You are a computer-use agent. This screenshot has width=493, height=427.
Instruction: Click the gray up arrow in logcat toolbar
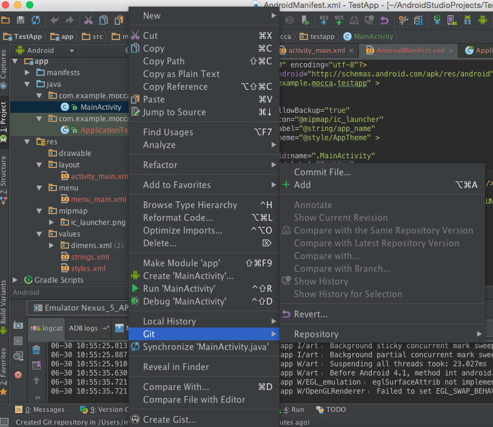[x=36, y=380]
